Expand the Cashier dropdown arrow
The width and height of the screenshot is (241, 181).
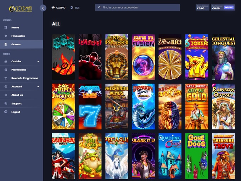pos(38,62)
